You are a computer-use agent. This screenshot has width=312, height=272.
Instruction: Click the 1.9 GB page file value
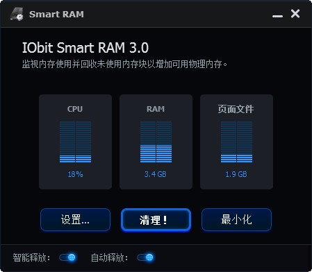click(x=236, y=174)
